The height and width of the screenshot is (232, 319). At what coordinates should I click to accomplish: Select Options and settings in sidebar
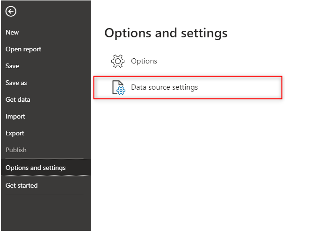46,167
